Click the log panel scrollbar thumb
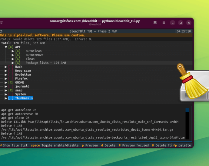This screenshot has width=209, height=166. point(187,110)
